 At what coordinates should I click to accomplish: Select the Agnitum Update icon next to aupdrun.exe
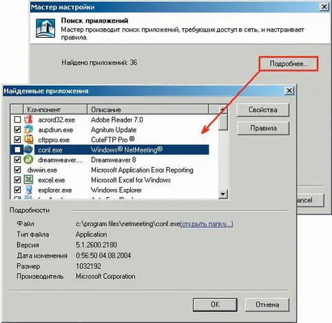tap(28, 129)
